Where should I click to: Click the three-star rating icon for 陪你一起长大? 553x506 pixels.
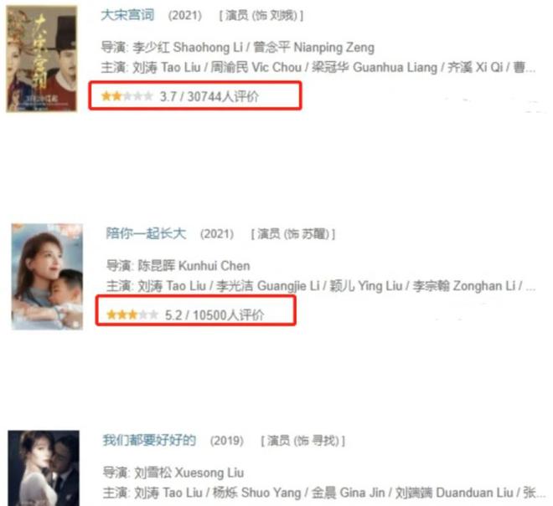click(132, 314)
